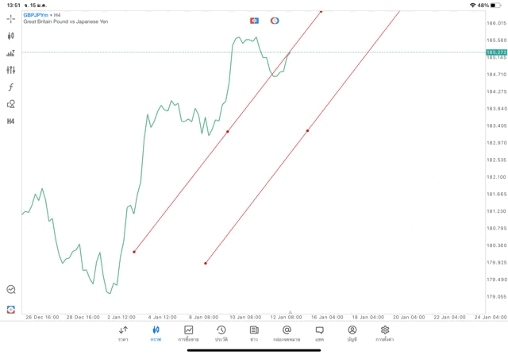Viewport: 508px width, 355px height.
Task: Switch to ราคา (quotes) tab
Action: (123, 334)
